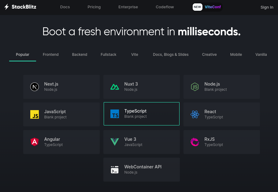Click the NEW badge beside ViteConf
The height and width of the screenshot is (192, 278).
[x=197, y=7]
